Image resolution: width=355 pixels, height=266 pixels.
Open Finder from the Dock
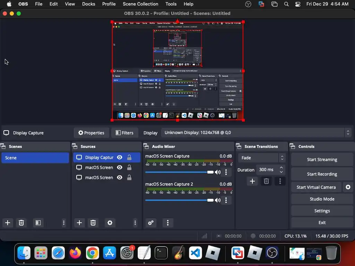24,252
